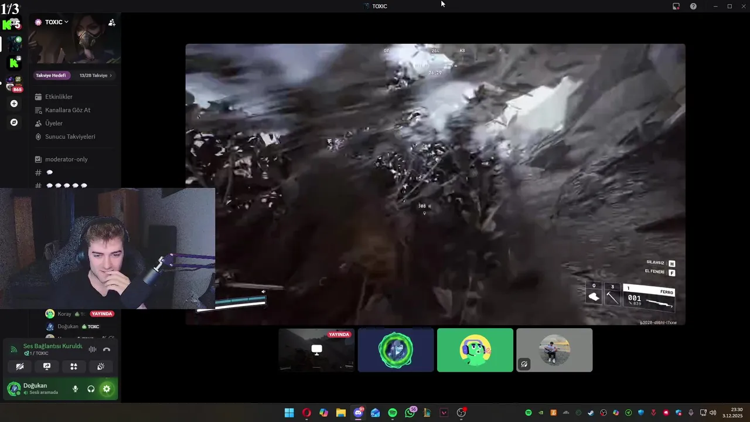Open Copilot from the taskbar
The width and height of the screenshot is (750, 422).
323,413
